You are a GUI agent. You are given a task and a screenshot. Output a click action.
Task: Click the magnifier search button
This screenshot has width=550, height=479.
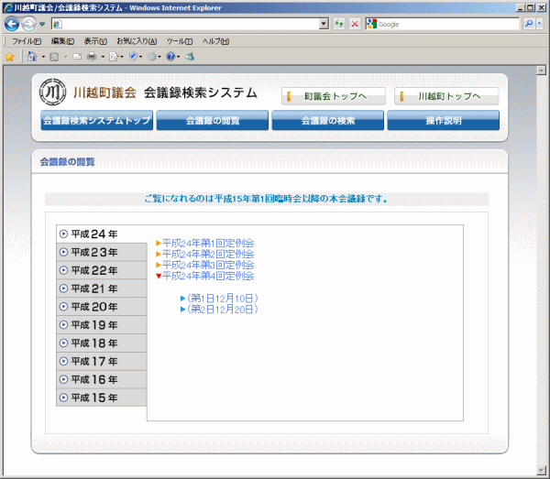click(x=529, y=24)
